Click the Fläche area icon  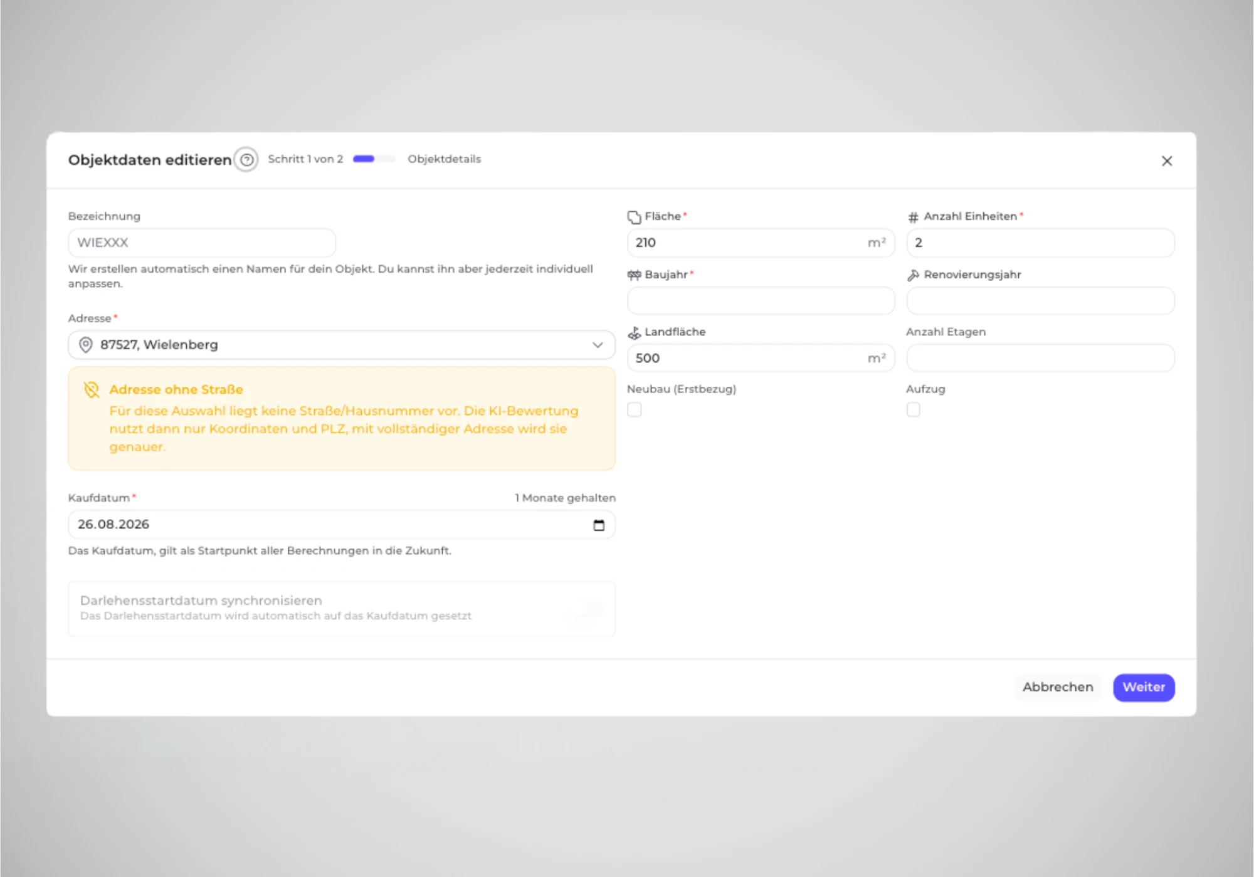[634, 217]
